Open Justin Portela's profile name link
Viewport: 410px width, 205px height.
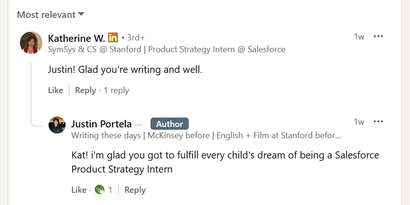coord(102,124)
